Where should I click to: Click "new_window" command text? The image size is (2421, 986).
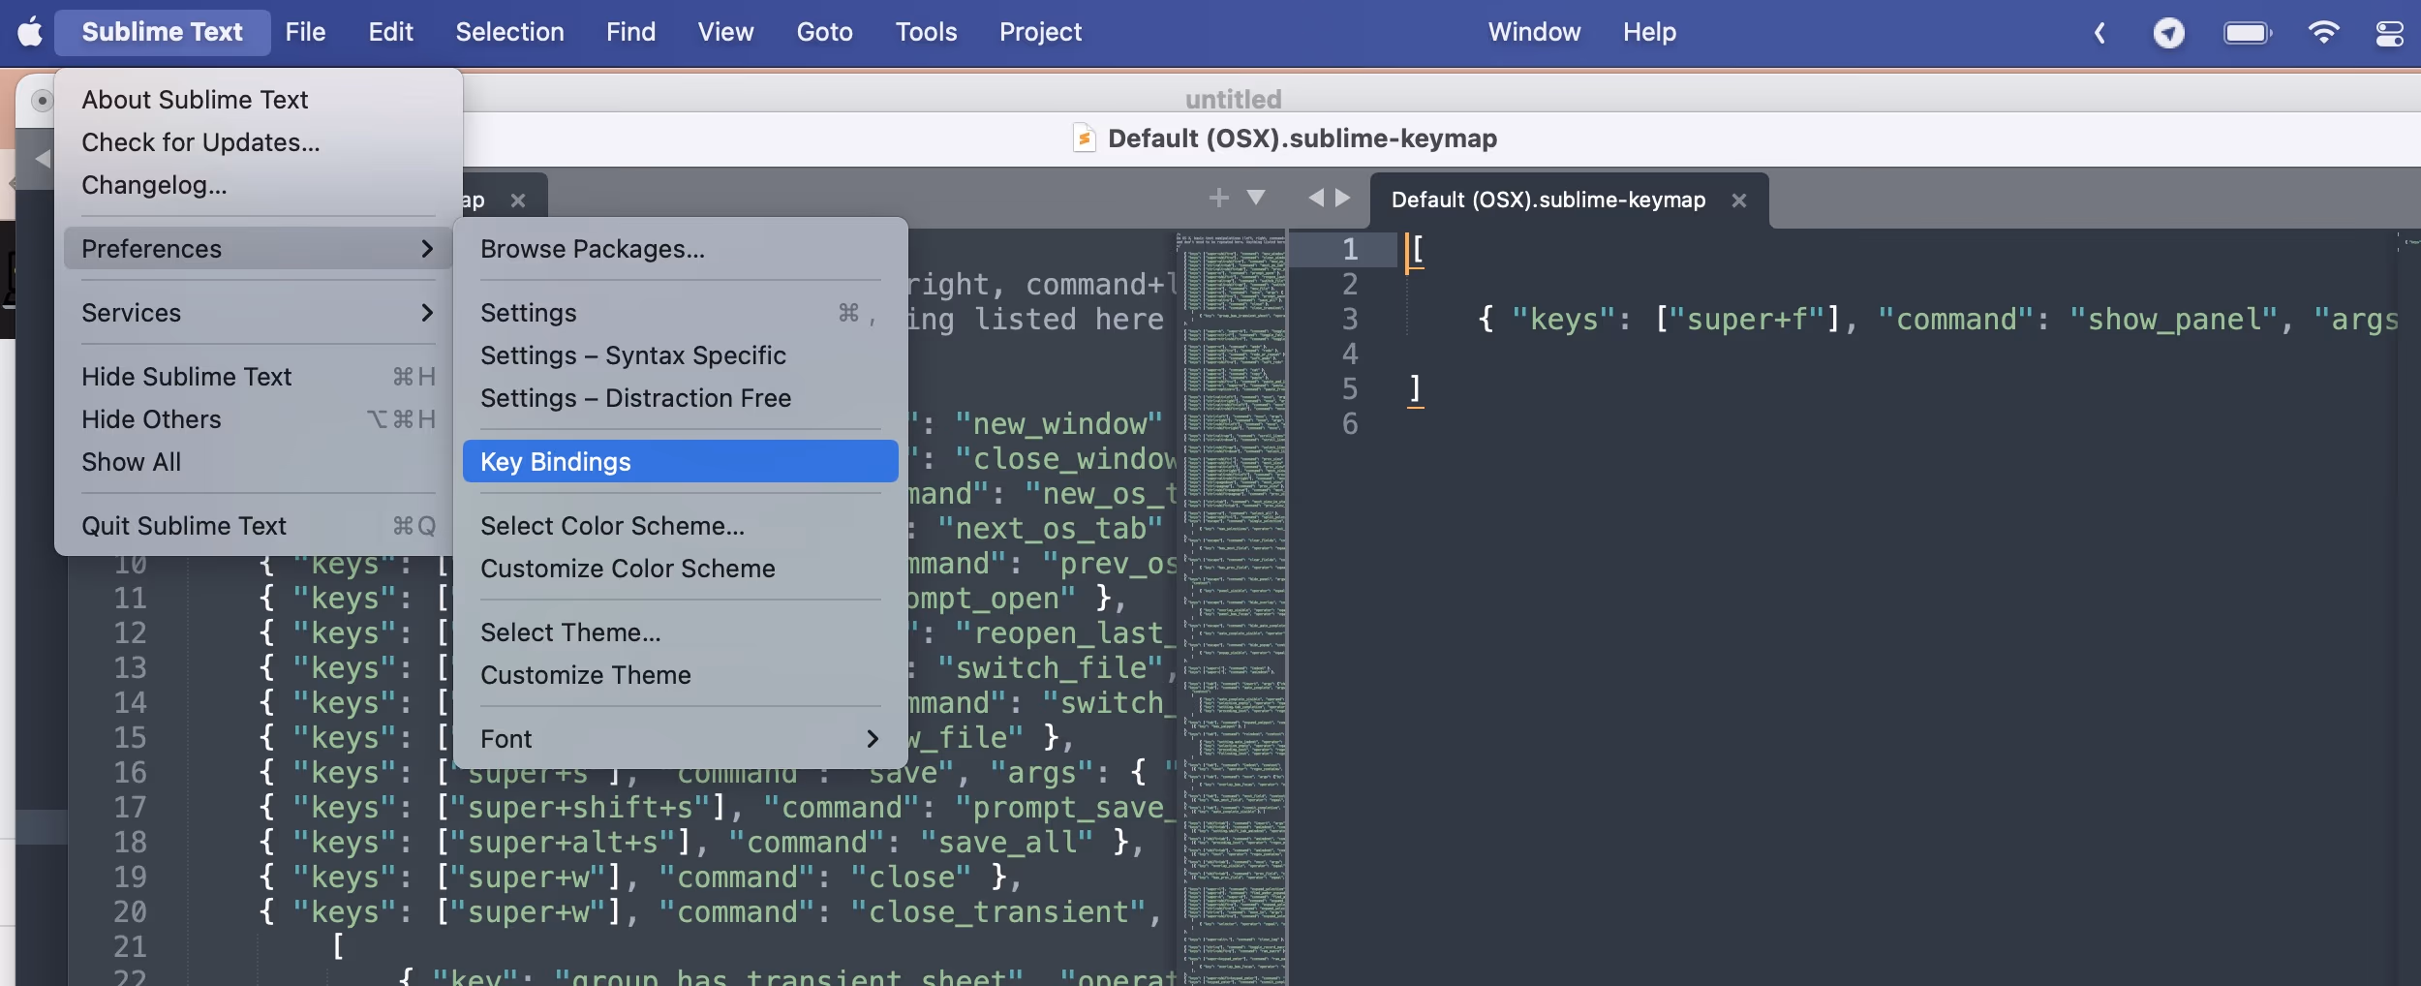click(x=1058, y=423)
